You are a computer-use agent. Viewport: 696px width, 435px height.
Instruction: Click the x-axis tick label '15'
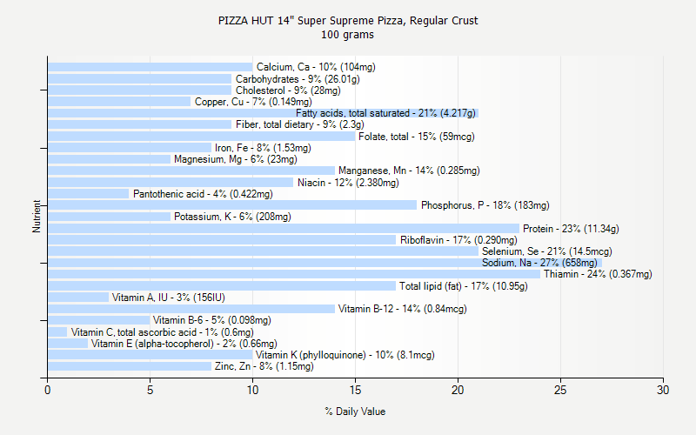click(x=355, y=390)
